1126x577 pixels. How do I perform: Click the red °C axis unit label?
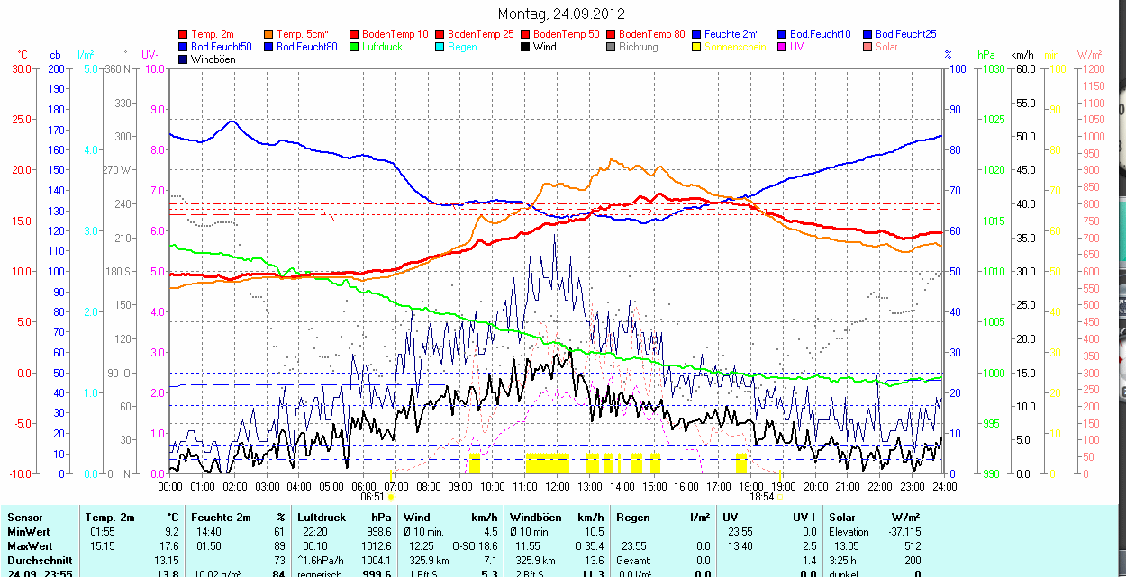(x=22, y=55)
